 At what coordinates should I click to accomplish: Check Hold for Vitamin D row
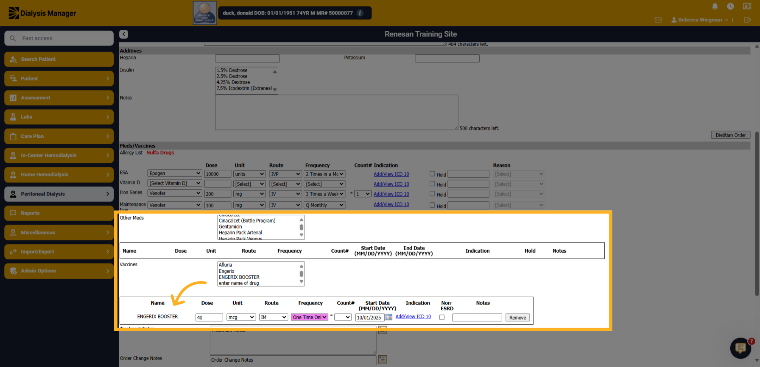(432, 184)
